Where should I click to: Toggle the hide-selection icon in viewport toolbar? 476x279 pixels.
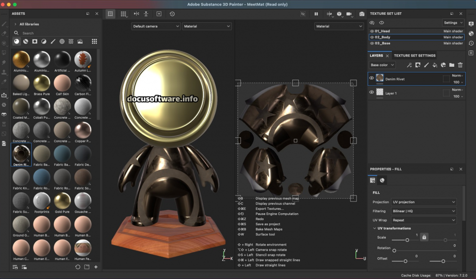(x=303, y=14)
